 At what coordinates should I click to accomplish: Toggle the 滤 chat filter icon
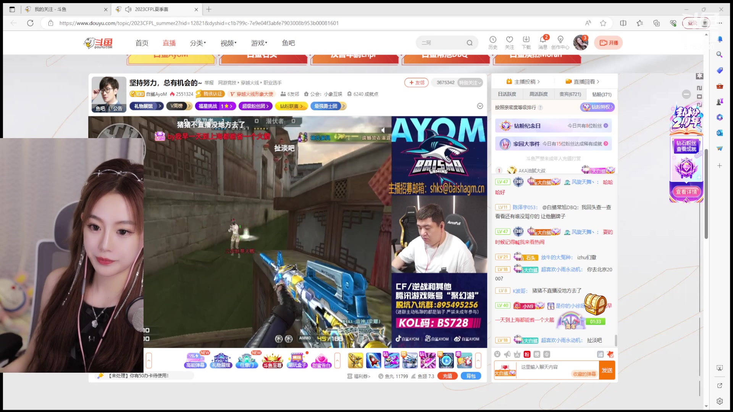click(601, 354)
